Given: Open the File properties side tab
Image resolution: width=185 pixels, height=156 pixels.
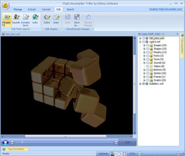Looking at the screenshot, I should (x=182, y=46).
